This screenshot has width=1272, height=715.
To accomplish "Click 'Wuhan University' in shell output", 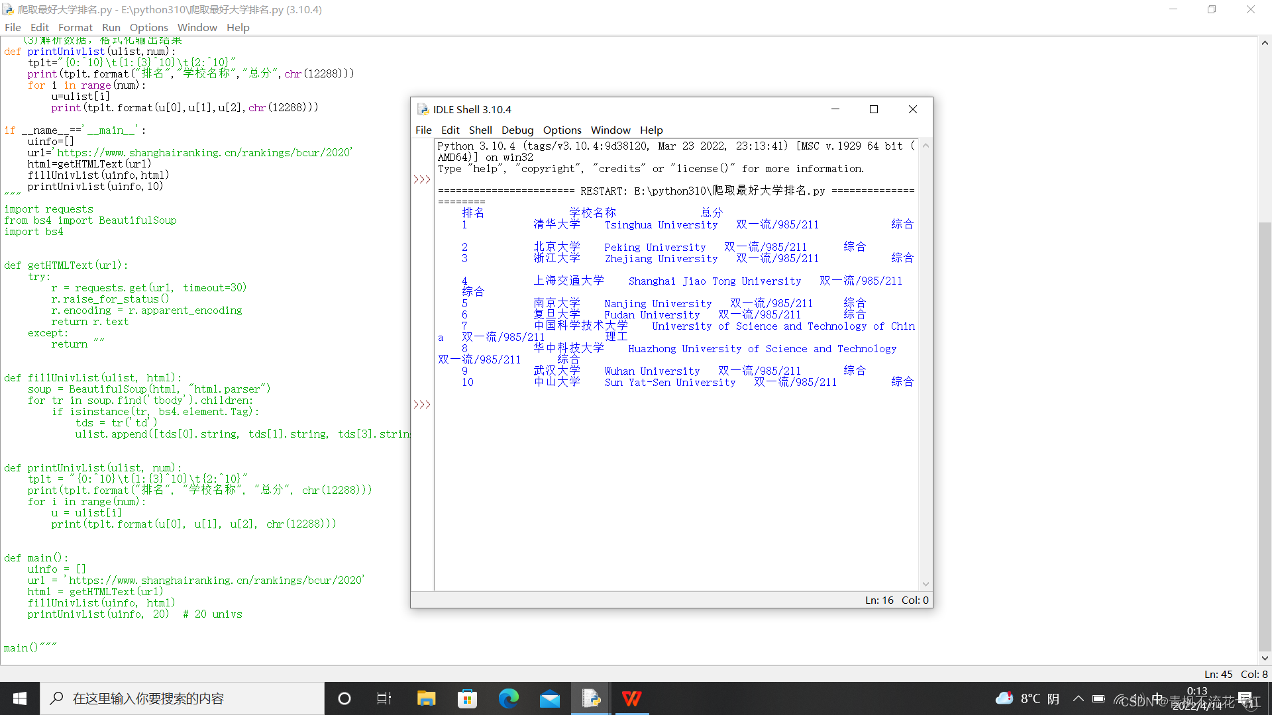I will pyautogui.click(x=652, y=371).
